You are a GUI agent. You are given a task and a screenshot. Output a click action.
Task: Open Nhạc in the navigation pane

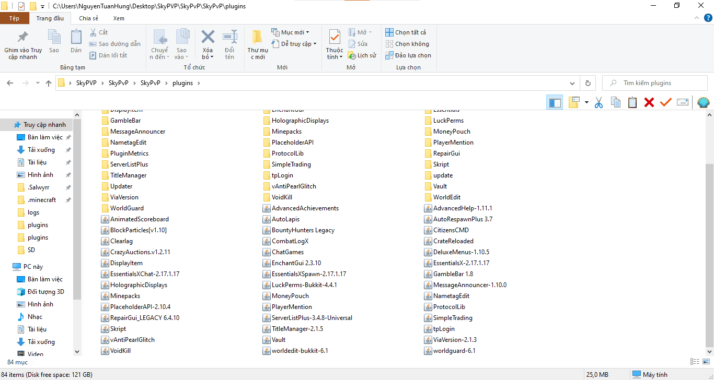click(x=35, y=317)
